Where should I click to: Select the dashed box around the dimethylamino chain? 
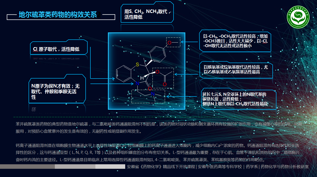148,97
